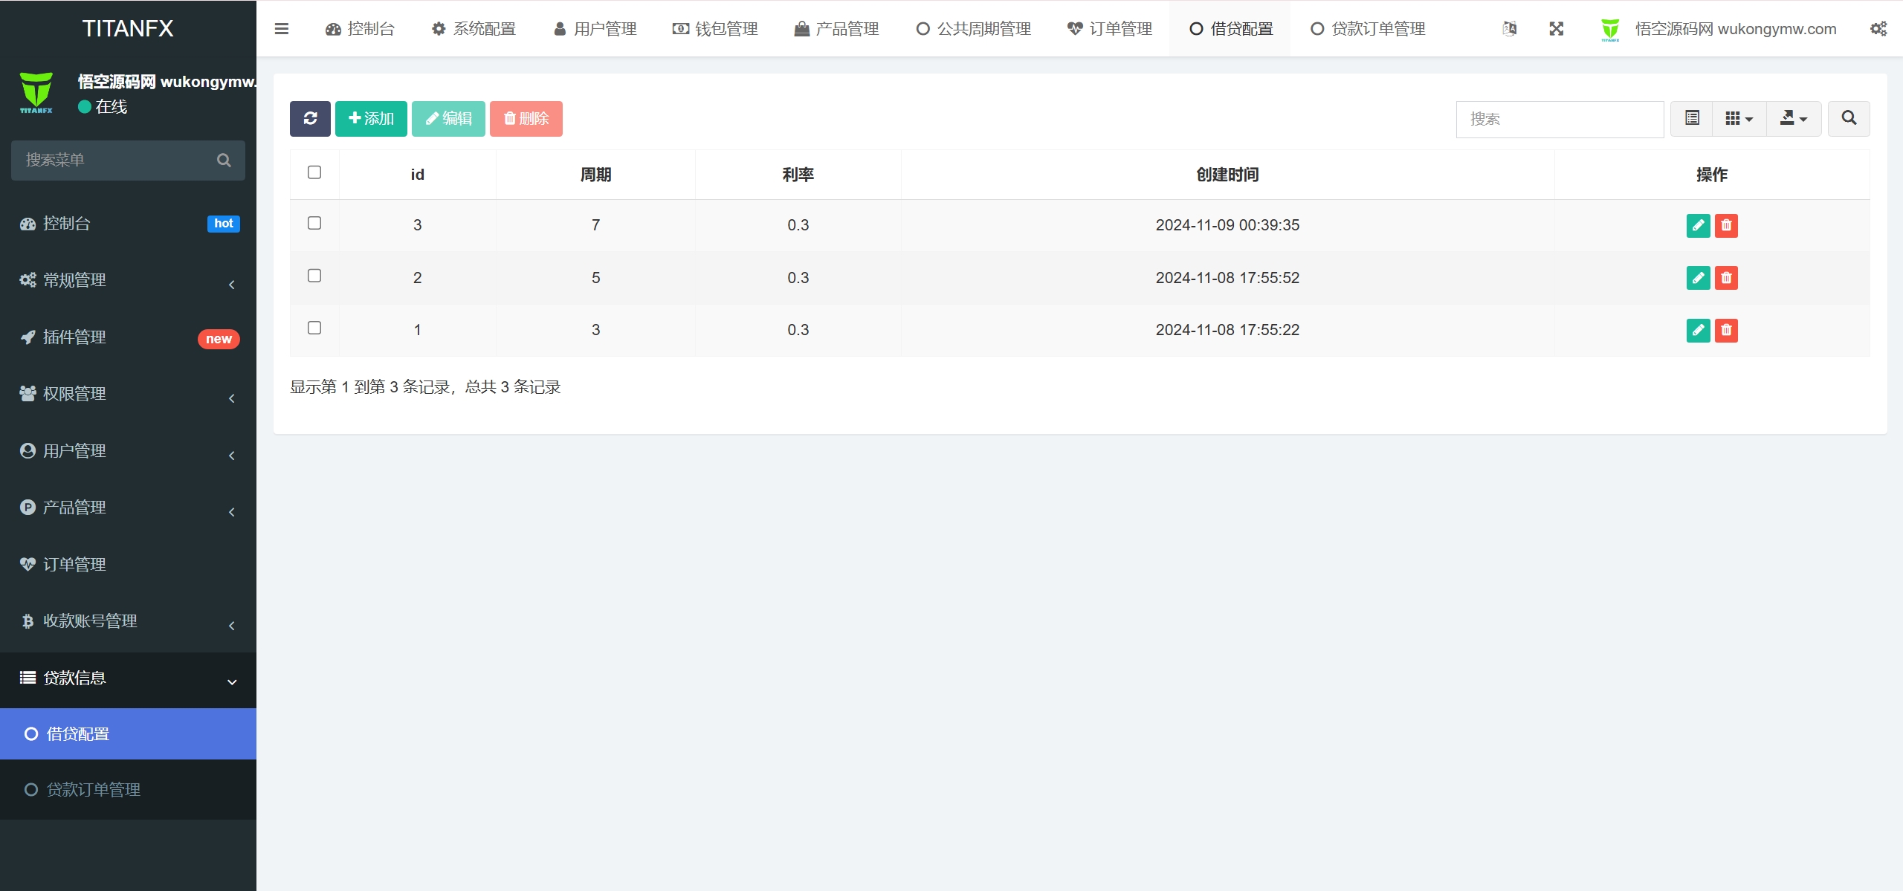Check the select-all checkbox in table header
Image resolution: width=1903 pixels, height=891 pixels.
pyautogui.click(x=314, y=172)
